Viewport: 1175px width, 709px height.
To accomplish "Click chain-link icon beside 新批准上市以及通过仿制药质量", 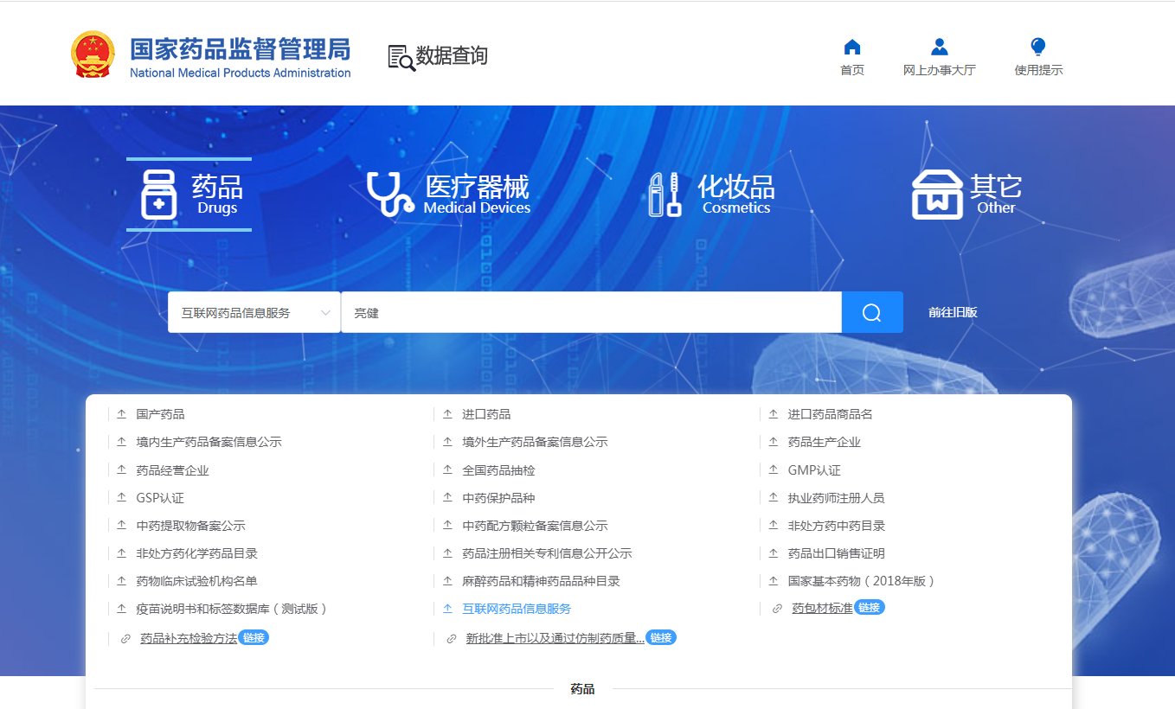I will click(451, 639).
